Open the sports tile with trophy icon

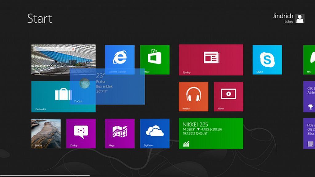coord(309,96)
